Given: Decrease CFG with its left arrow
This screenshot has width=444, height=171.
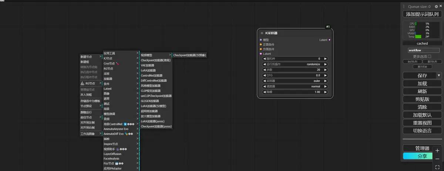Looking at the screenshot, I should coord(264,75).
